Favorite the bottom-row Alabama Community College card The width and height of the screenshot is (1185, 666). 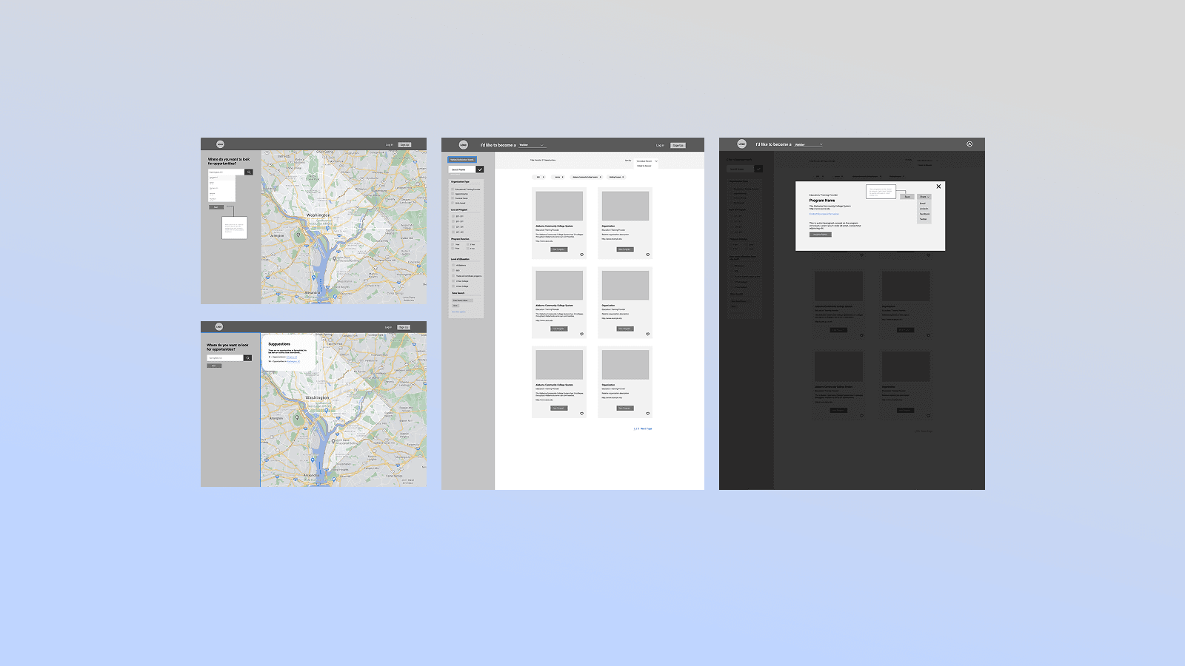tap(581, 414)
